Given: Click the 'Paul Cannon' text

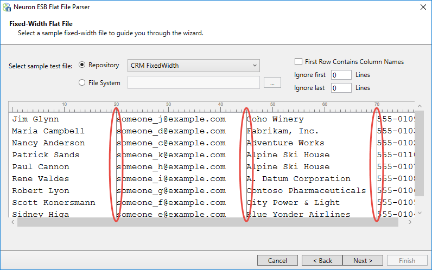Looking at the screenshot, I should coord(41,167).
